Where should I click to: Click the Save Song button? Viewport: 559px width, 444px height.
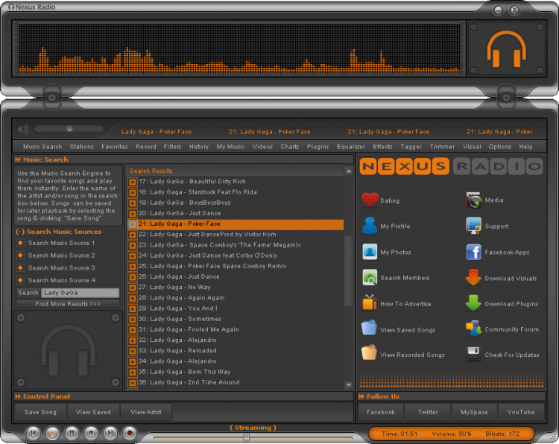[40, 412]
